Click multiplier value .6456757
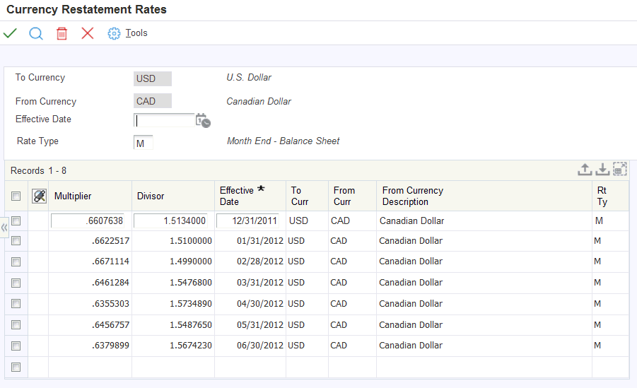 click(x=110, y=324)
